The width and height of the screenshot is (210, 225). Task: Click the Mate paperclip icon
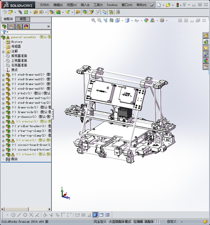coord(20,12)
